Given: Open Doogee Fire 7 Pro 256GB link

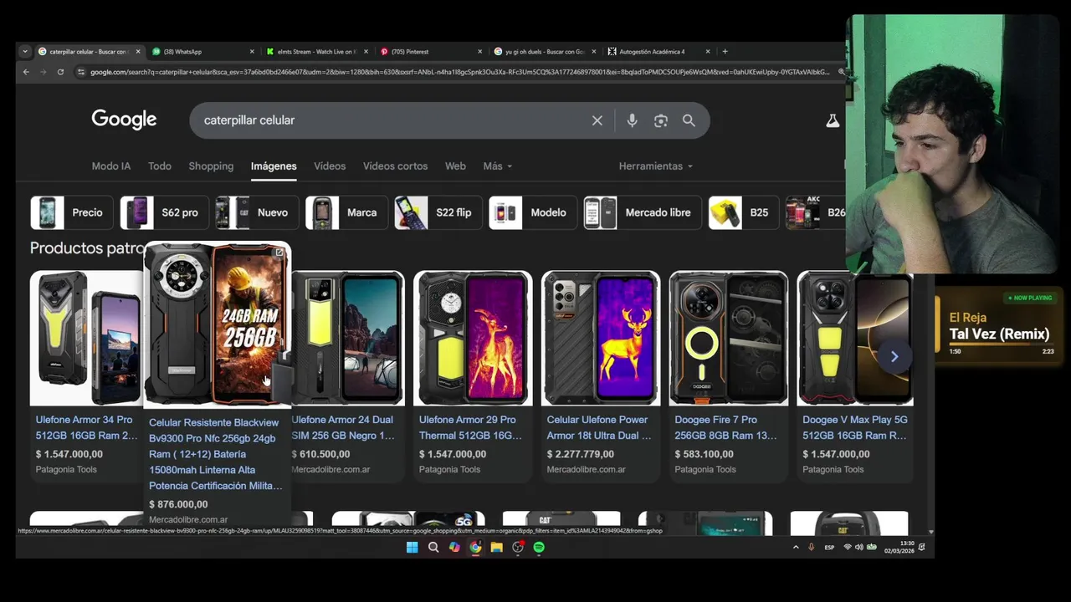Looking at the screenshot, I should tap(725, 427).
